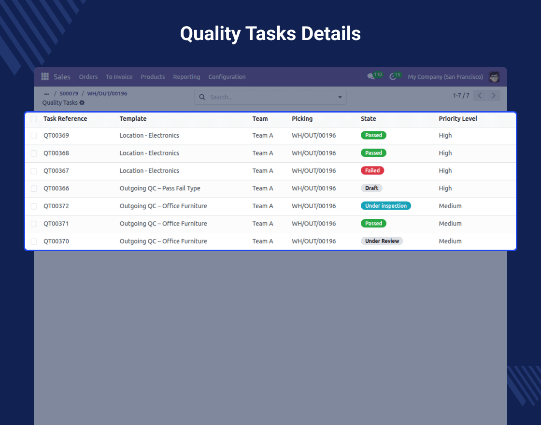Expand the search options dropdown arrow
The width and height of the screenshot is (541, 425).
tap(340, 97)
